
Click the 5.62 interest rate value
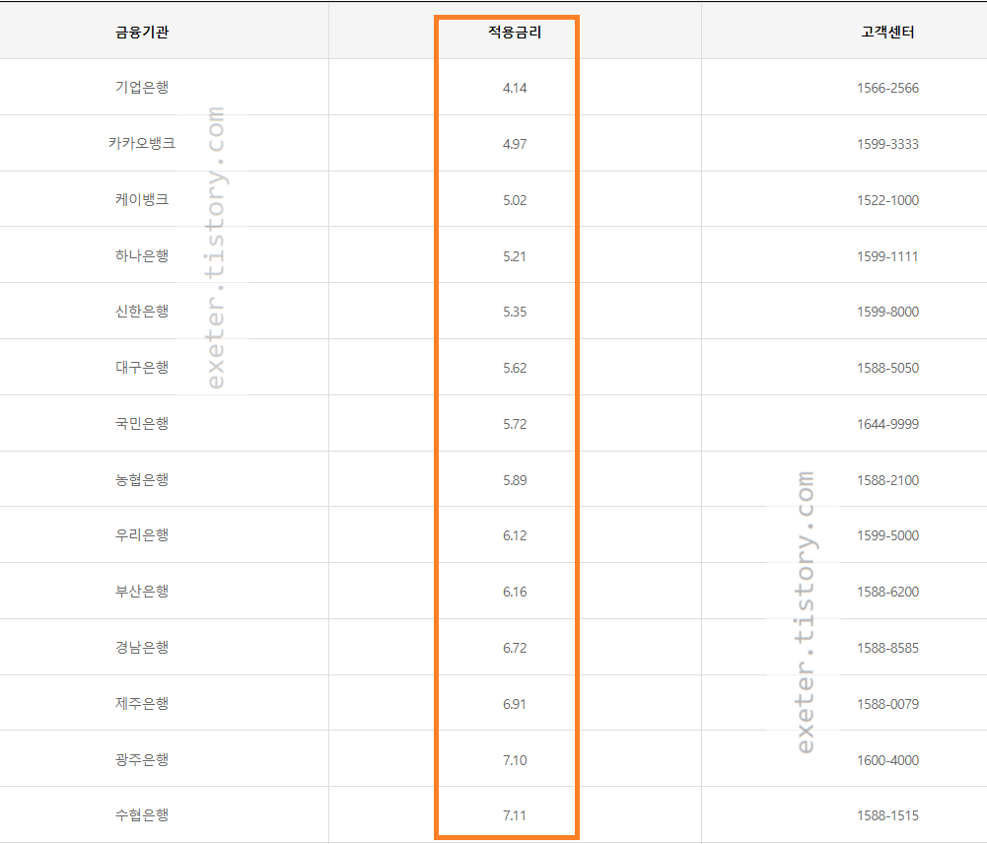[515, 368]
